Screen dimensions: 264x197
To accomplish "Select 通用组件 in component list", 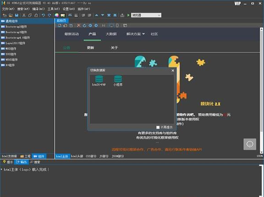I will coord(27,21).
